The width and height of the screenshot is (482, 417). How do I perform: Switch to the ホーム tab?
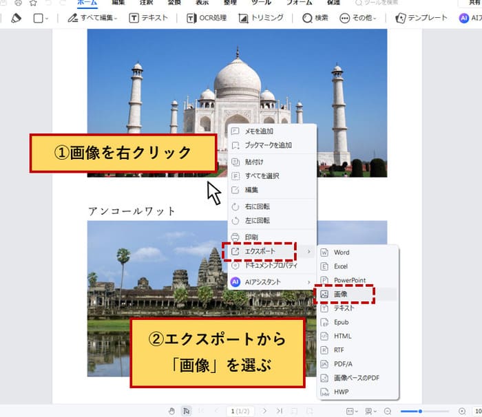pyautogui.click(x=87, y=3)
